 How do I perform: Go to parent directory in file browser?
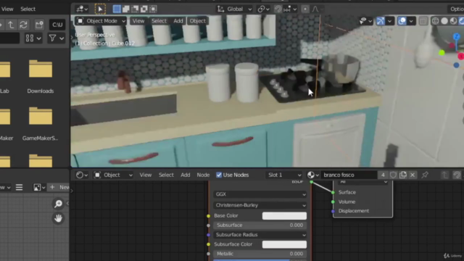[11, 25]
